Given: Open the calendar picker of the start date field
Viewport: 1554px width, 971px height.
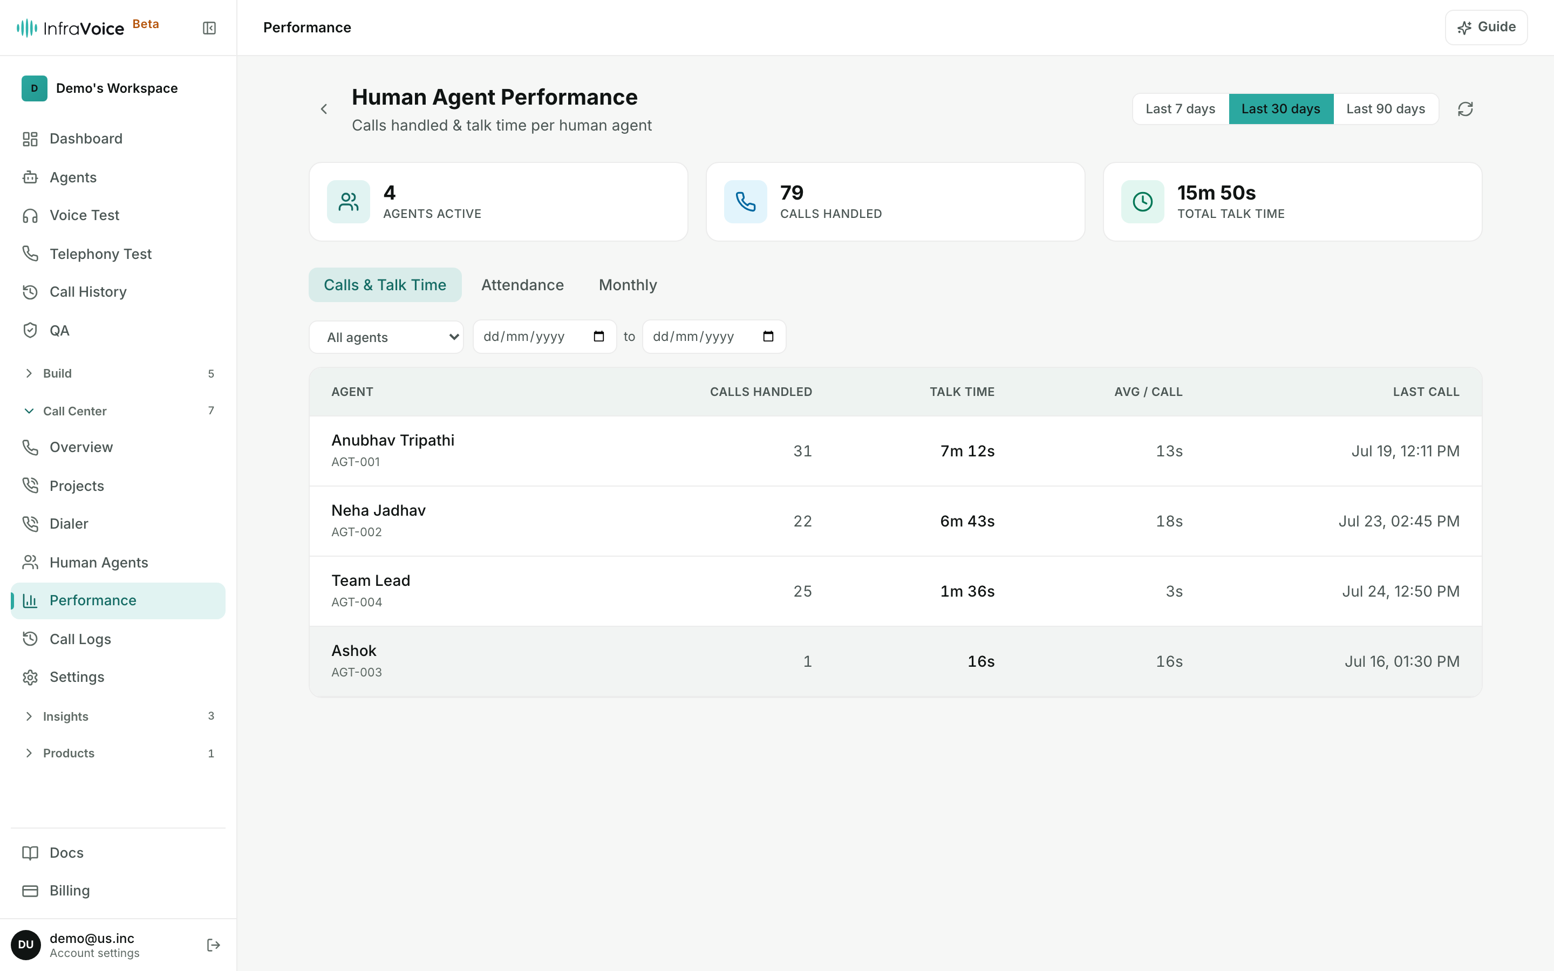Looking at the screenshot, I should pos(598,337).
